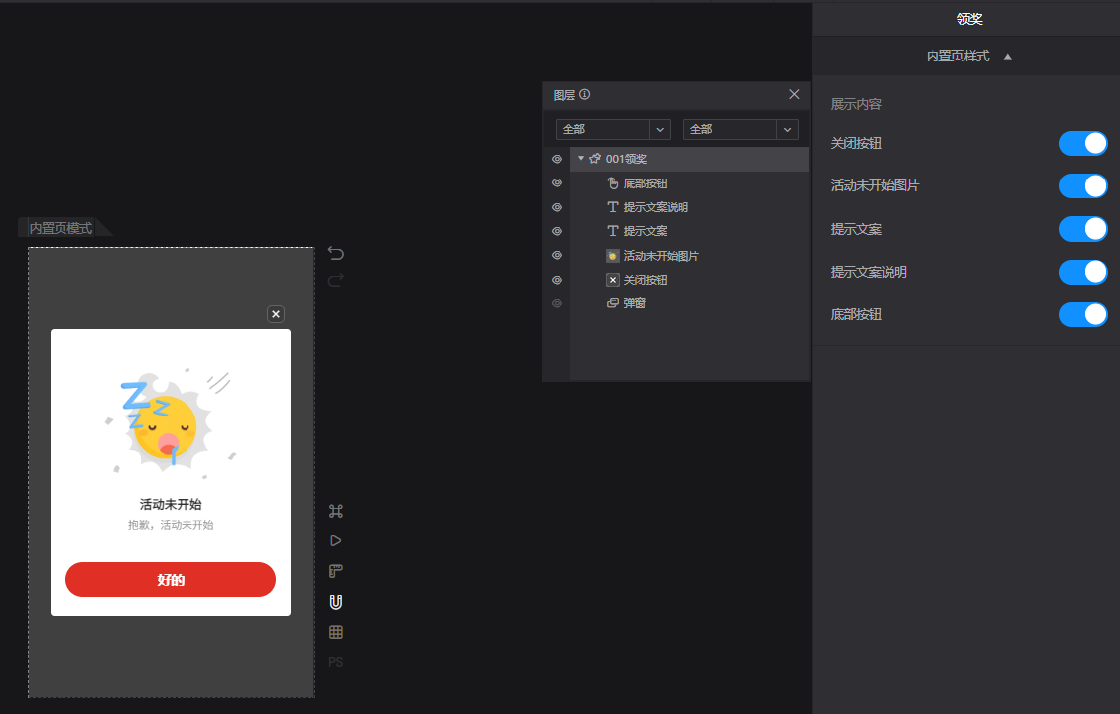This screenshot has width=1120, height=714.
Task: Click the undo arrow icon
Action: 335,254
